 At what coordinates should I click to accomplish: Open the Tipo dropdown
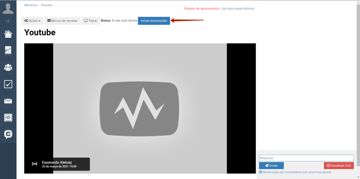tap(90, 21)
